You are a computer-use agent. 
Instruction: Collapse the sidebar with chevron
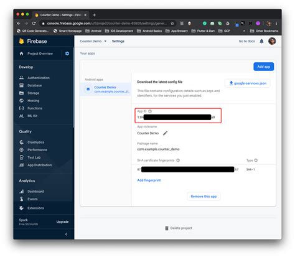tap(66, 234)
